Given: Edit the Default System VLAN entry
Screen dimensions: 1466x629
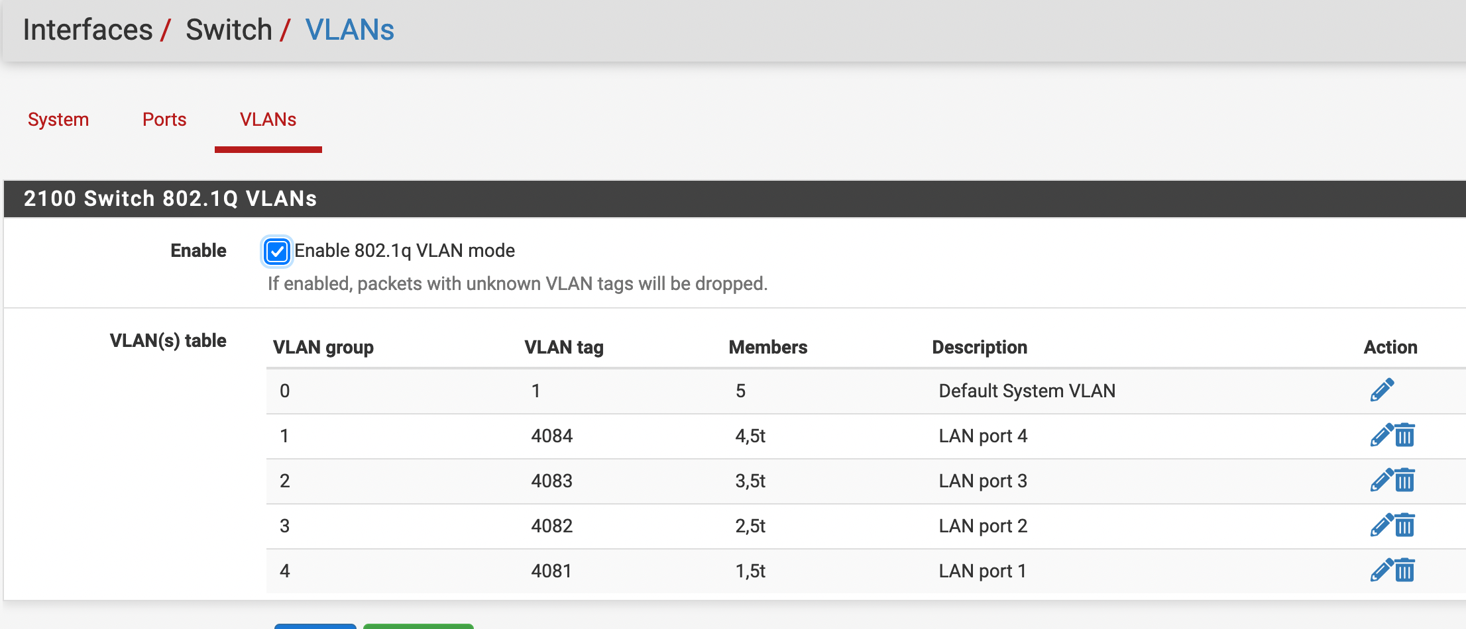Looking at the screenshot, I should 1382,391.
